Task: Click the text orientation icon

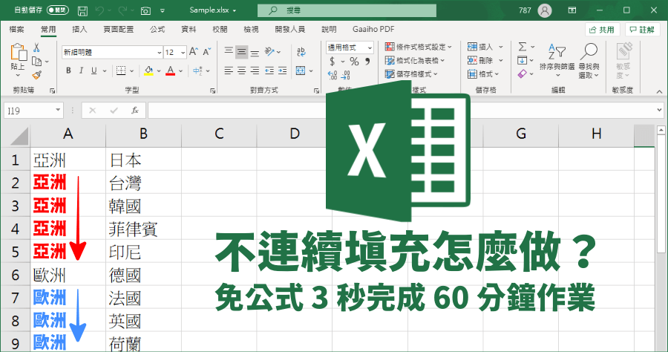Action: pyautogui.click(x=269, y=52)
